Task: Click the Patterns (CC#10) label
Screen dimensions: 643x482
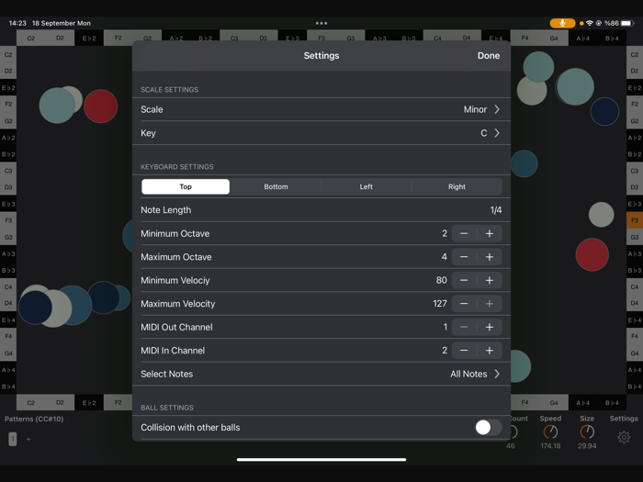Action: pos(34,419)
